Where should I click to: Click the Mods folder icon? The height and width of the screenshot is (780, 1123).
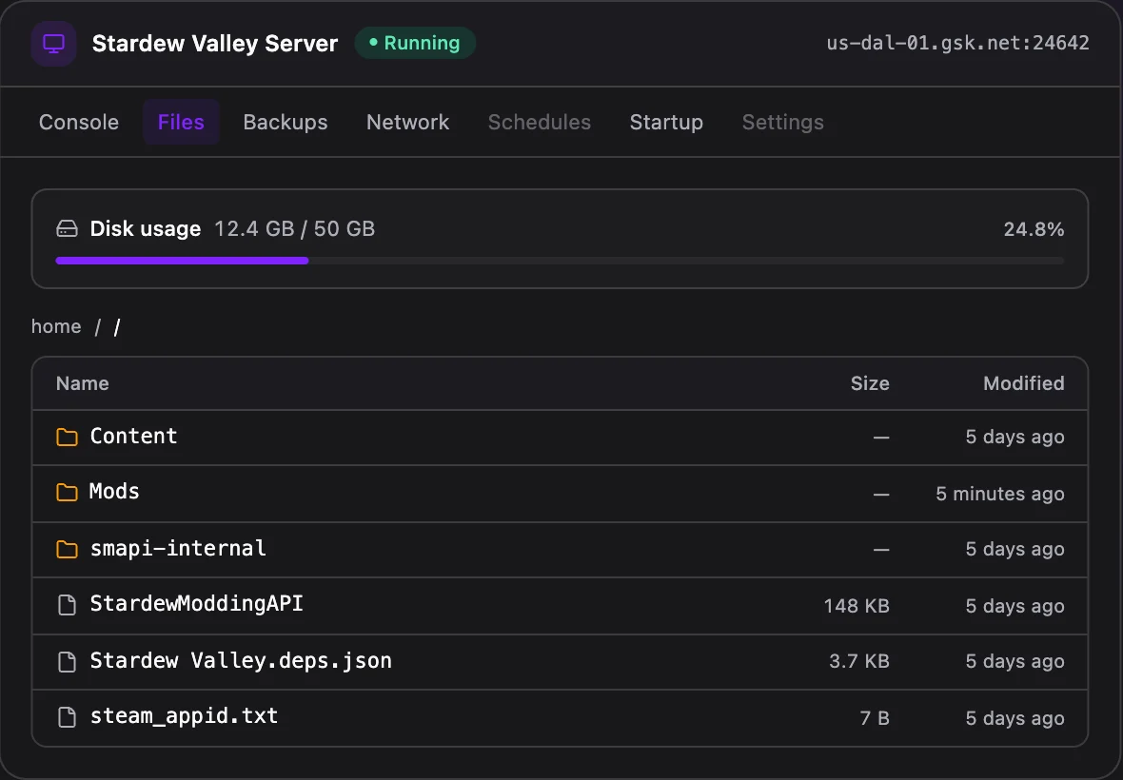point(67,493)
